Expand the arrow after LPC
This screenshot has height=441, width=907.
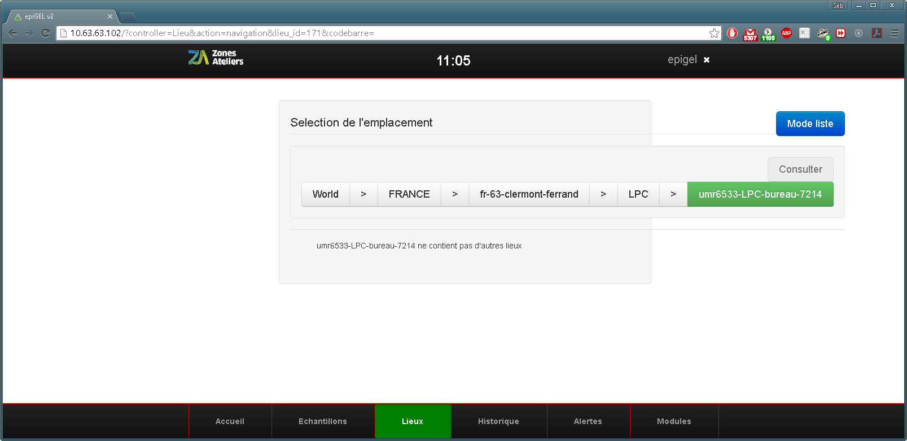click(673, 194)
